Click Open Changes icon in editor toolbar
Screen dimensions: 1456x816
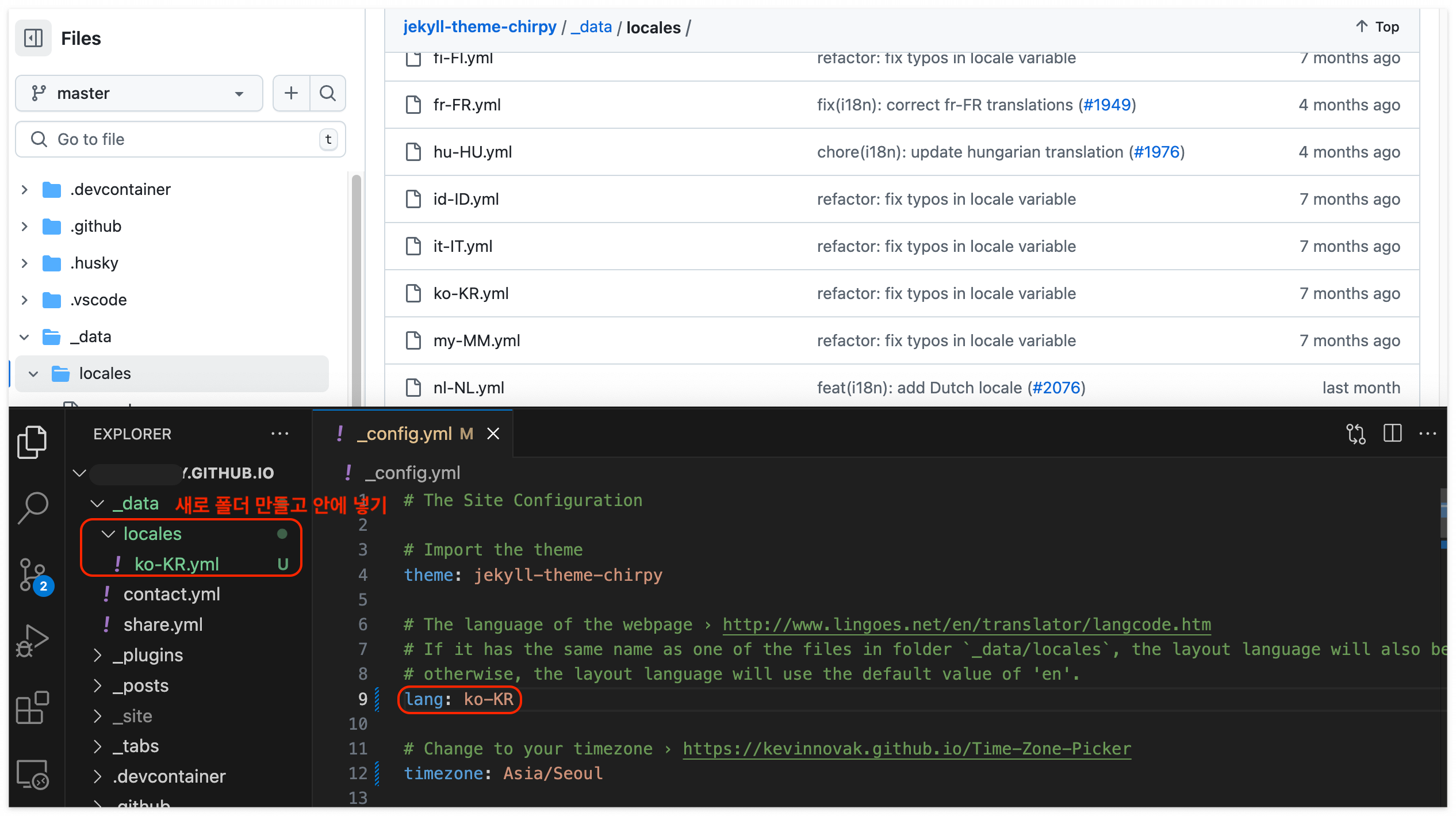click(1355, 434)
